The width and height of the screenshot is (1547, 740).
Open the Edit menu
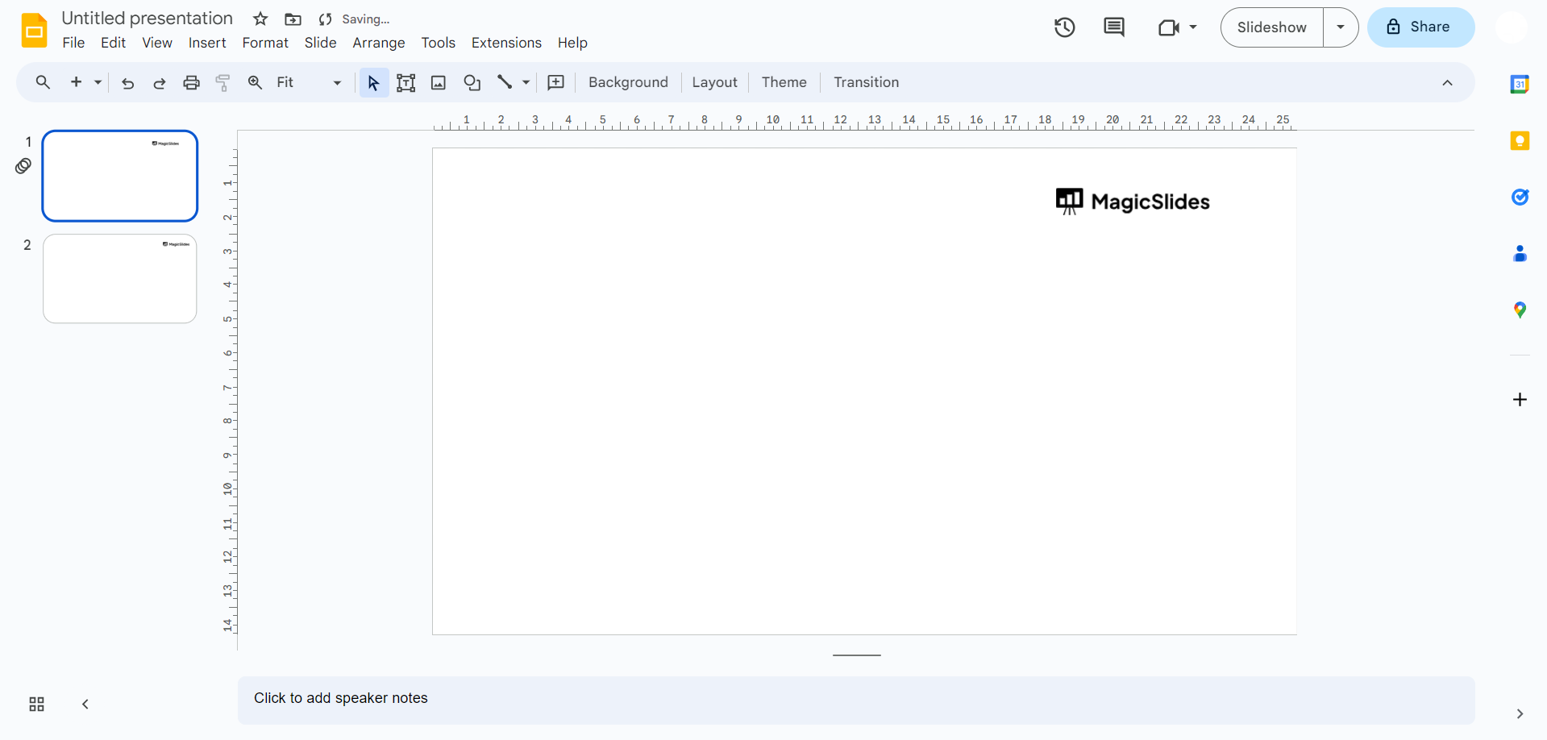click(113, 43)
